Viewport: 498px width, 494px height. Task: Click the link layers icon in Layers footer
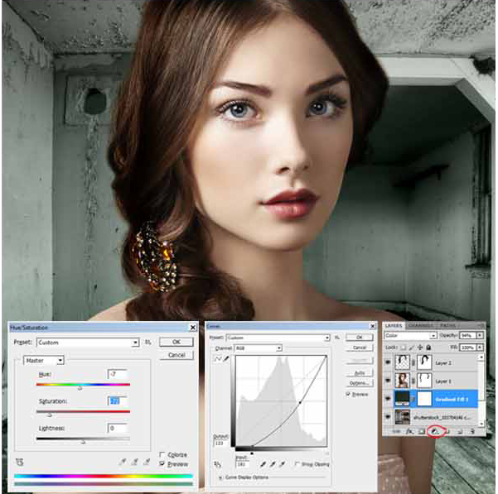[x=396, y=432]
